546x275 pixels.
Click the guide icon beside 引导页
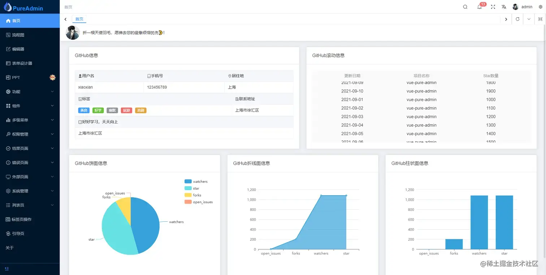point(8,234)
